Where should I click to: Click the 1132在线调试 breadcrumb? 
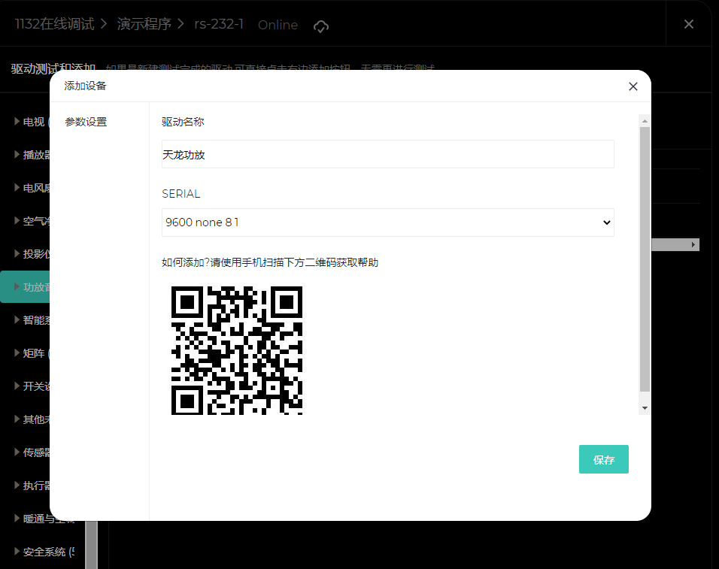[x=54, y=24]
